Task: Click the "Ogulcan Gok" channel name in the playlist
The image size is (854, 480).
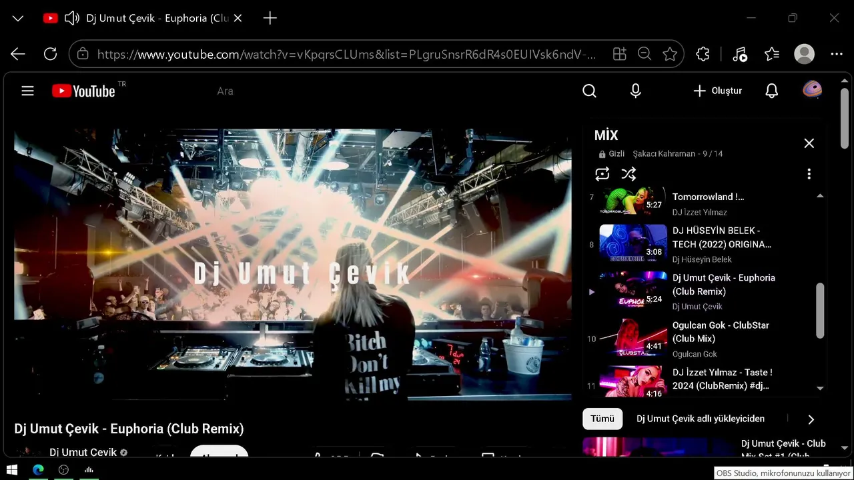Action: click(695, 354)
